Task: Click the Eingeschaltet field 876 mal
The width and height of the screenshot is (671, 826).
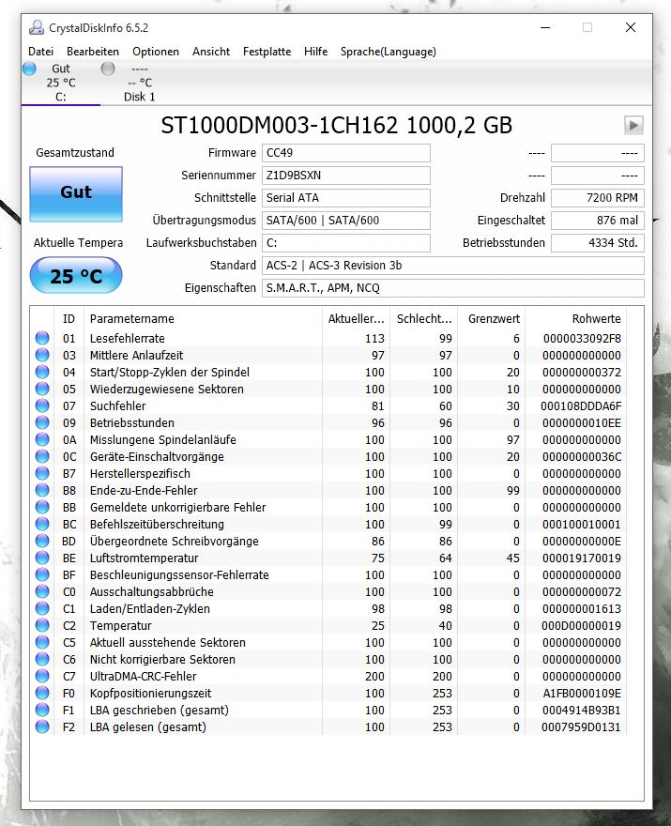Action: click(x=597, y=221)
